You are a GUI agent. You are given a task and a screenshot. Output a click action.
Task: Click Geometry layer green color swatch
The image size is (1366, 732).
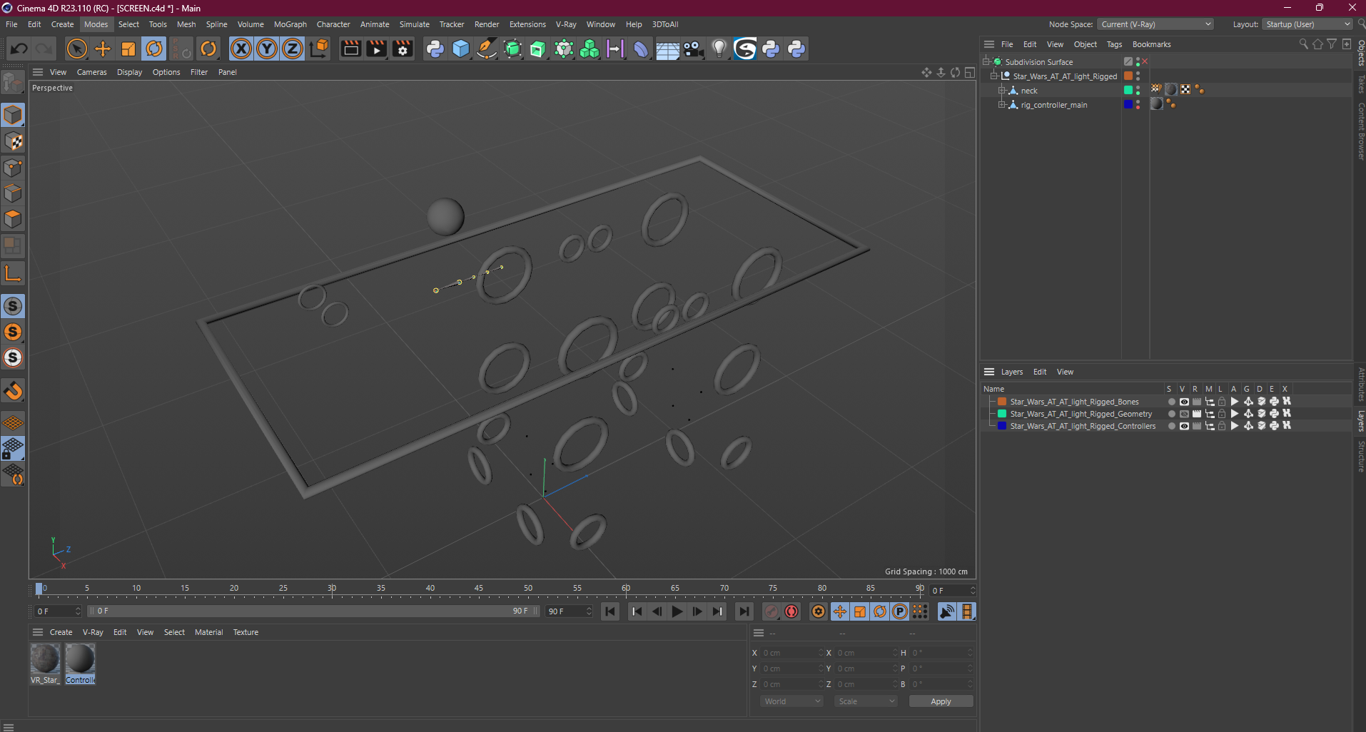[x=1002, y=414]
